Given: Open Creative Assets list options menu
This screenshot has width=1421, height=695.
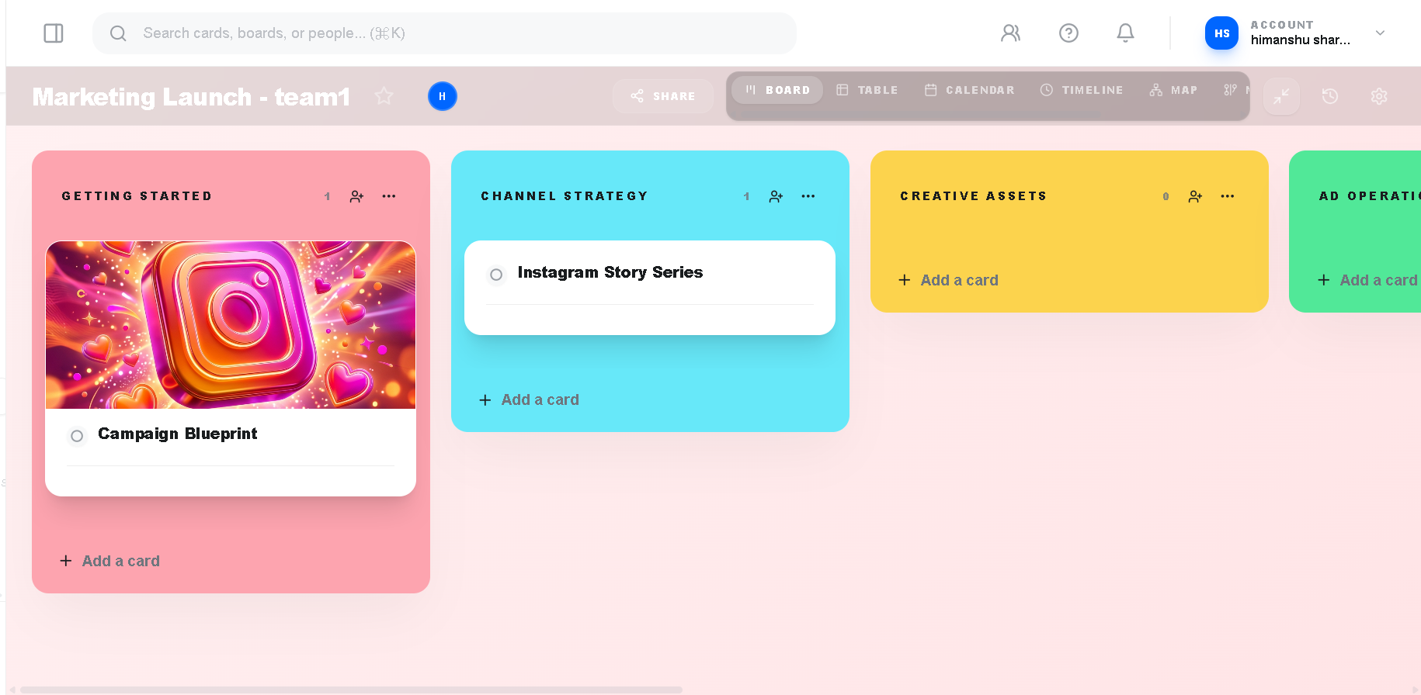Looking at the screenshot, I should click(1228, 196).
